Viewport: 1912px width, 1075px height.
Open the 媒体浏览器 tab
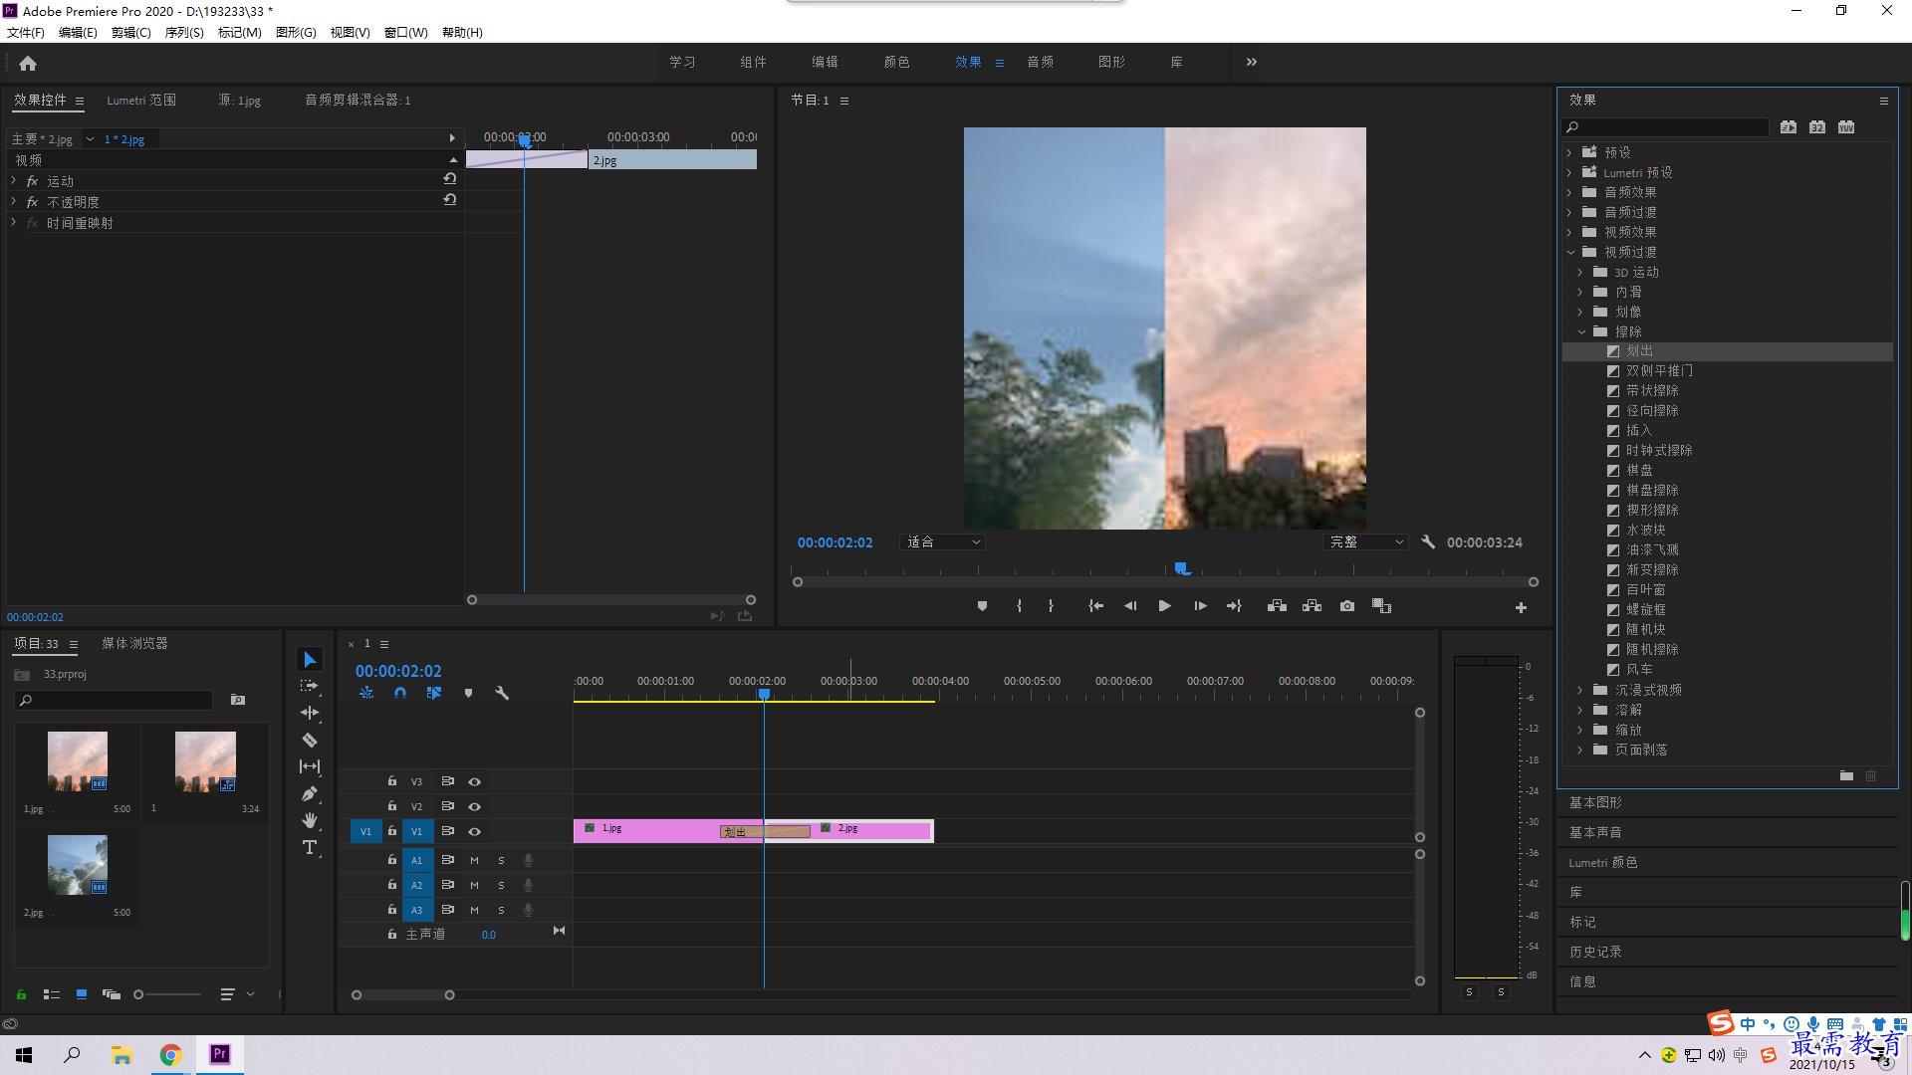pos(134,644)
